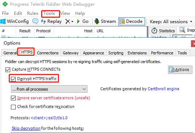Open WinConfig from the toolbar
This screenshot has height=133, width=195.
coord(15,21)
